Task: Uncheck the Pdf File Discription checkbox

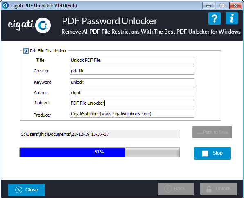Action: (26, 51)
